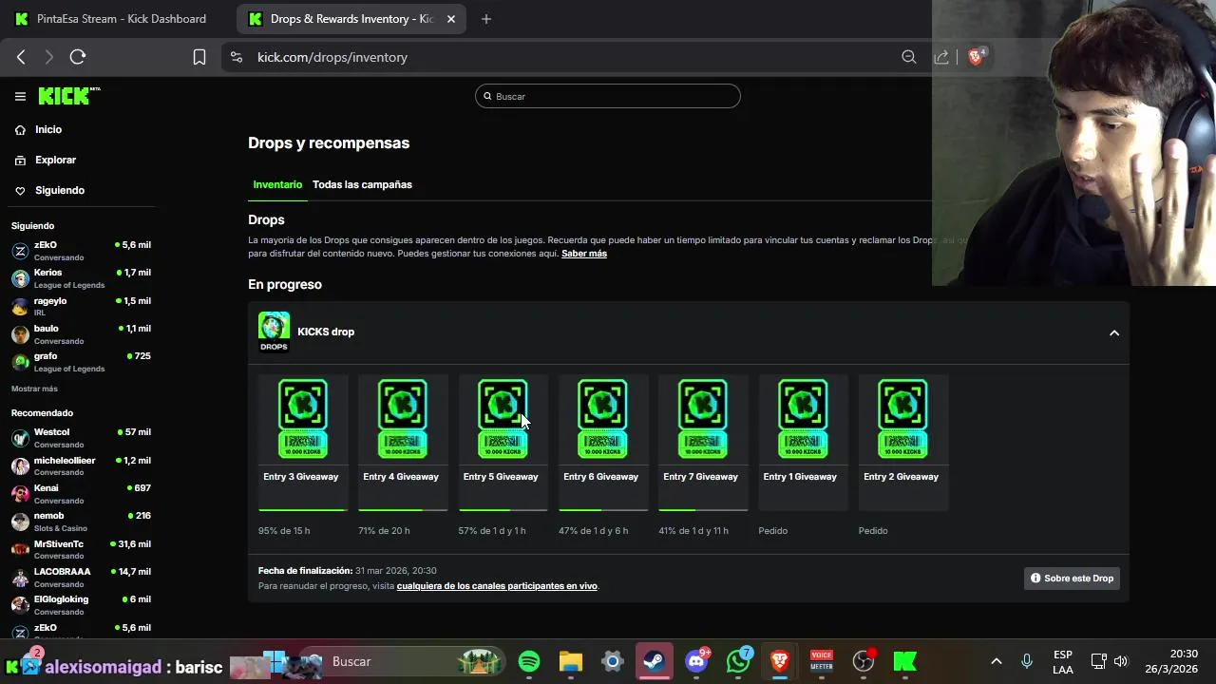Click the Saber más link
Image resolution: width=1216 pixels, height=684 pixels.
click(584, 254)
